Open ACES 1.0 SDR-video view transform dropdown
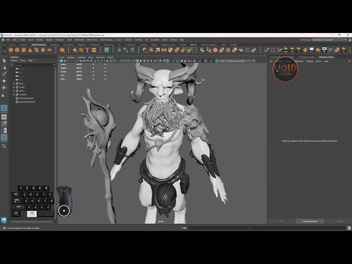 (237, 61)
